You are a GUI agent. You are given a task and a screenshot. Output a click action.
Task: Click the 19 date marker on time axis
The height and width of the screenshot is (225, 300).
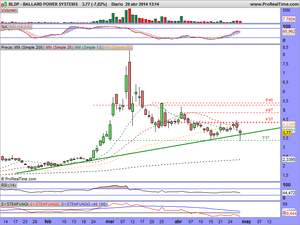coord(84,222)
